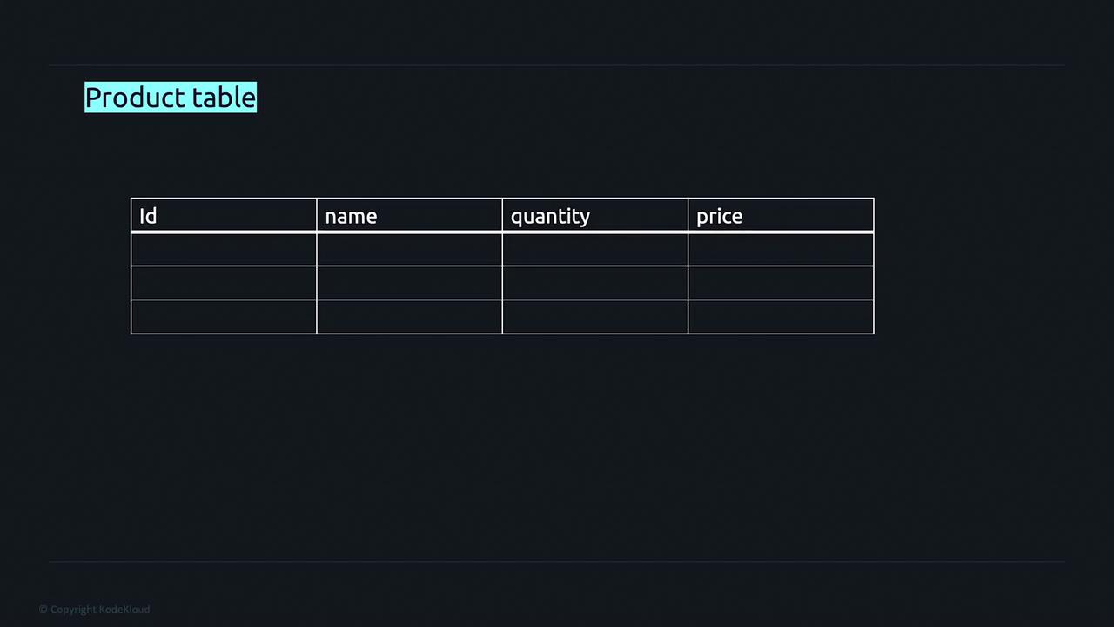Screen dimensions: 1114x627
Task: Click second empty row cell under price
Action: (780, 283)
